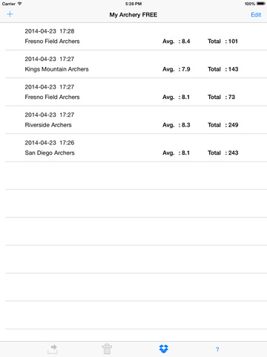Tap the battery indicator in status bar

[261, 4]
